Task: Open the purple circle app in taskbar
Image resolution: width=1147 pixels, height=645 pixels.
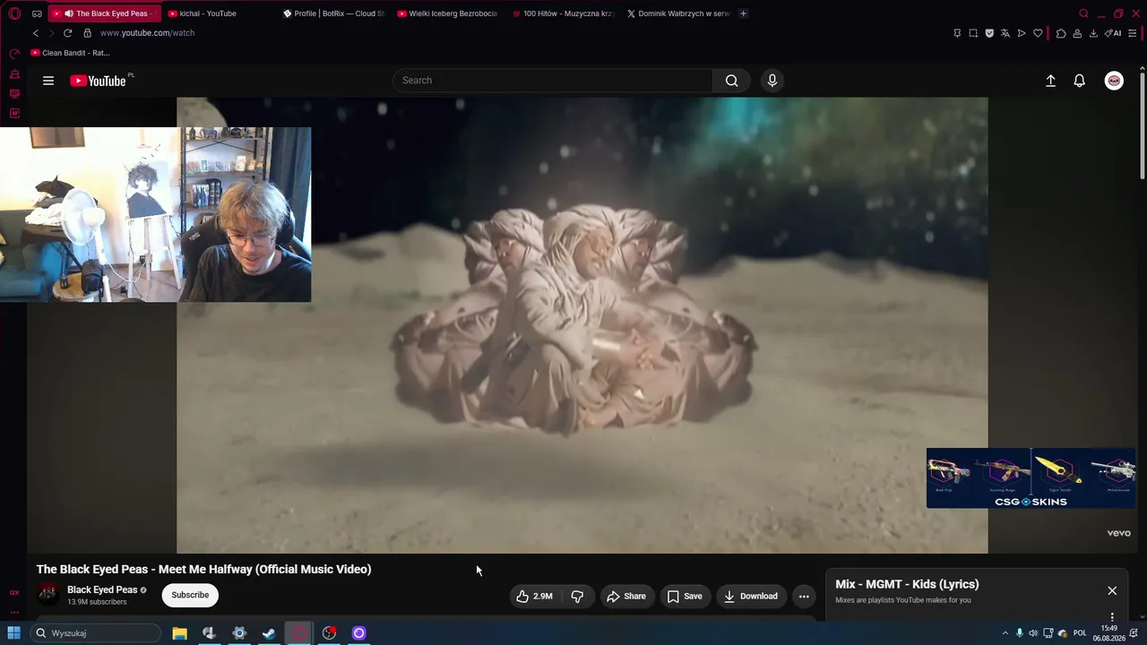Action: (x=358, y=633)
